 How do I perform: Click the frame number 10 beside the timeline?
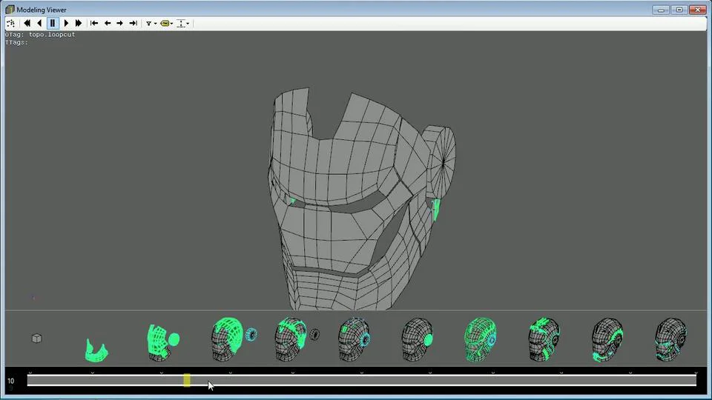click(10, 381)
